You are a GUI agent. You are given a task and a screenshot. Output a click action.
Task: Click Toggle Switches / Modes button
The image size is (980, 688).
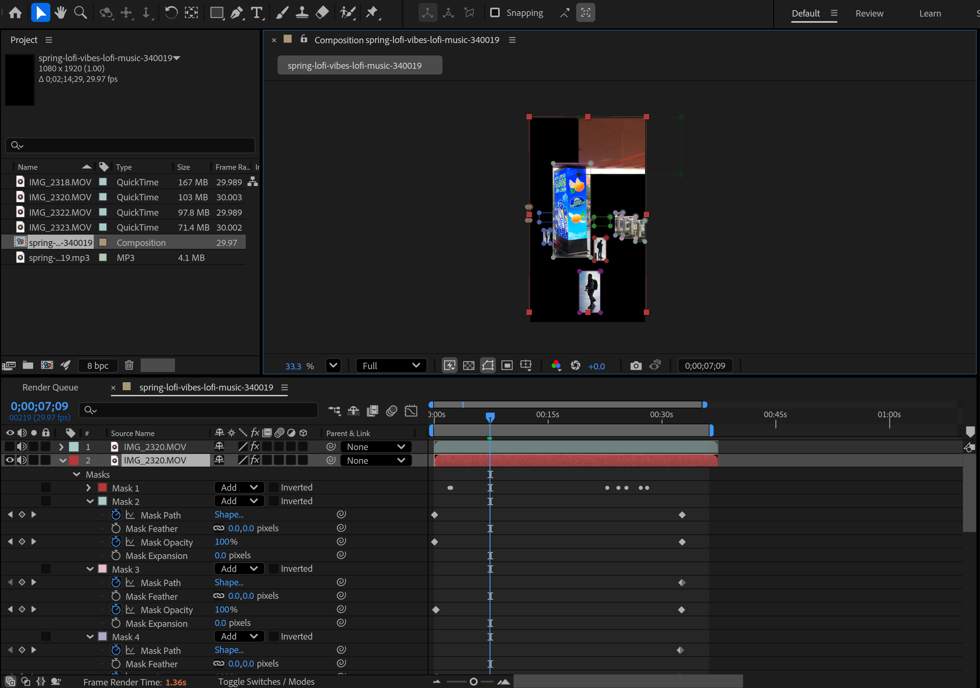pyautogui.click(x=266, y=682)
